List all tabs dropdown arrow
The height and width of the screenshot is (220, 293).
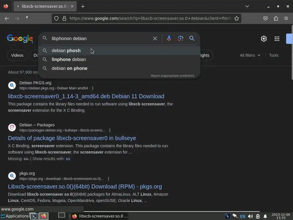pos(247,6)
